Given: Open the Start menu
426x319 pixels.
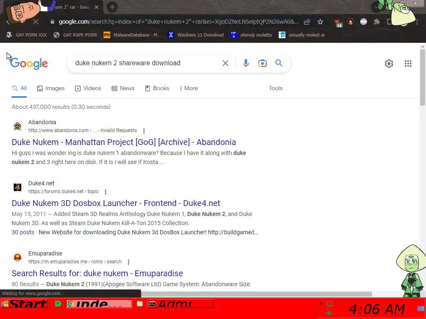Looking at the screenshot, I should (25, 304).
